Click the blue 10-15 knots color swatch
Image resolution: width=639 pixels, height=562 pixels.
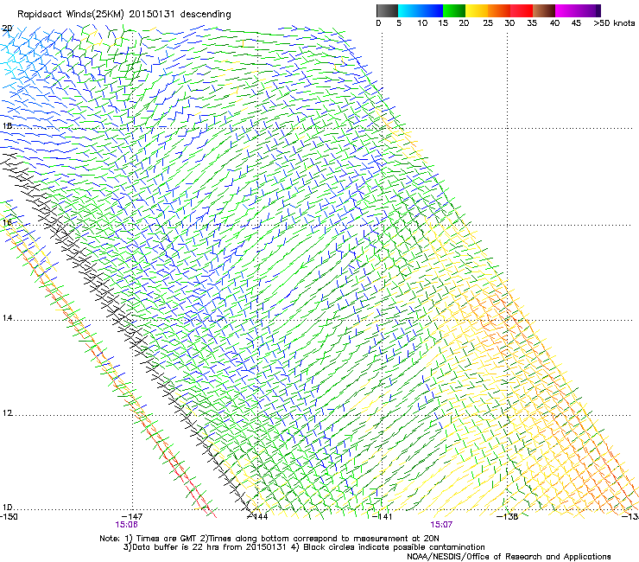(432, 10)
